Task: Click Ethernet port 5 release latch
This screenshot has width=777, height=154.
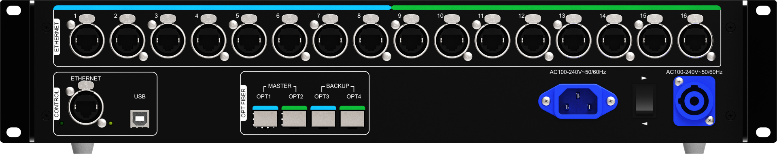Action: click(249, 18)
